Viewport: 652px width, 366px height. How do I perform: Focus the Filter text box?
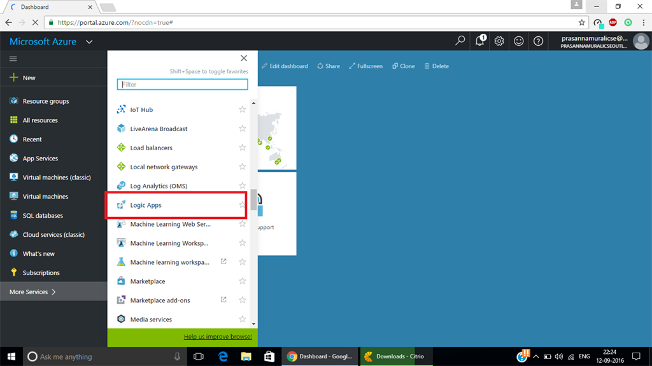coord(183,85)
